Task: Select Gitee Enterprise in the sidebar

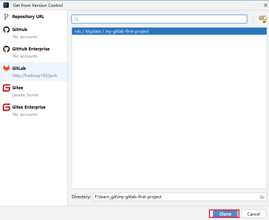Action: 34,111
